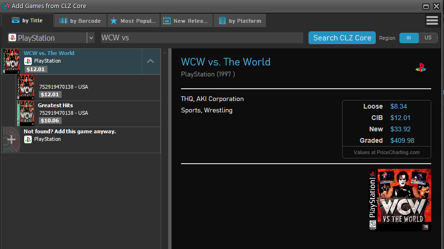Toggle region to US
Screen dimensions: 444x249
tap(428, 38)
